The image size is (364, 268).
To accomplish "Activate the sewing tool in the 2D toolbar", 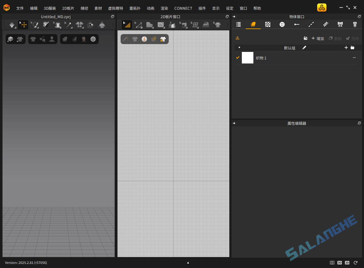I will click(183, 25).
